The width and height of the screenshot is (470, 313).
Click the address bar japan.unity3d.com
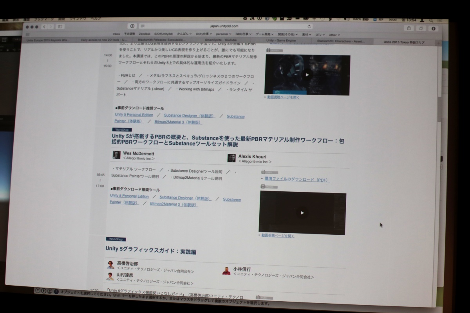point(225,26)
